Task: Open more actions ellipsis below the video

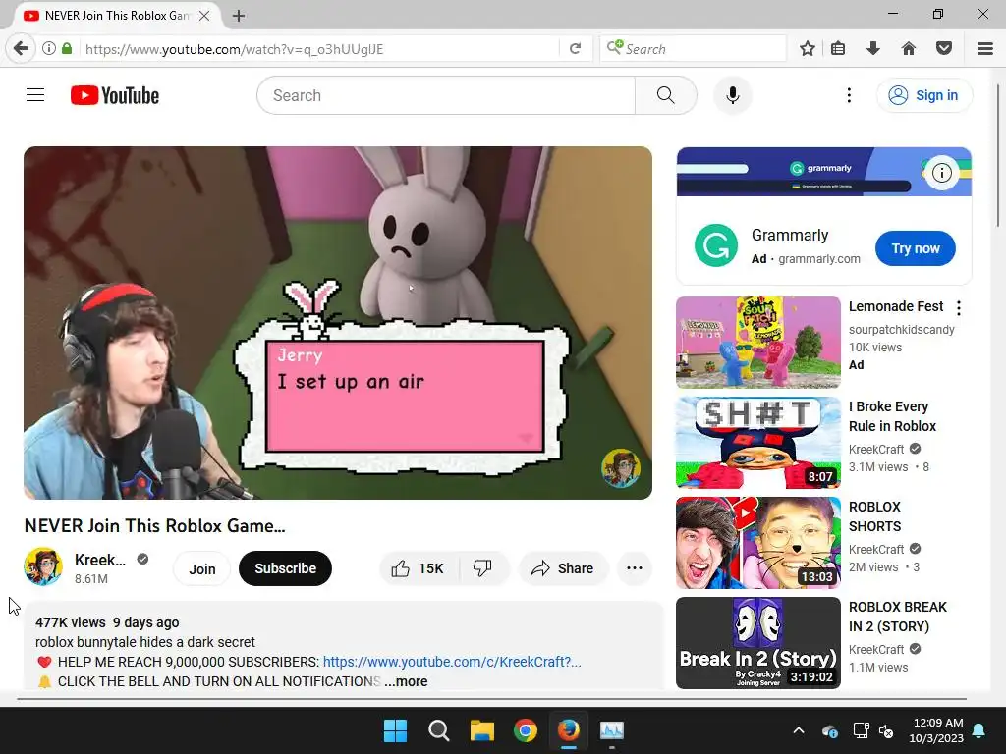Action: point(635,568)
